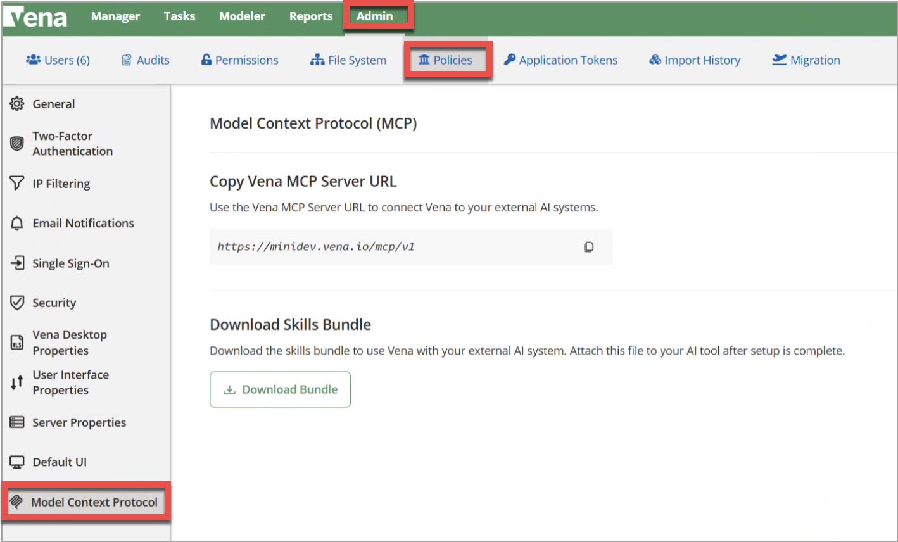This screenshot has width=898, height=542.
Task: Click the Import History icon
Action: pyautogui.click(x=655, y=60)
